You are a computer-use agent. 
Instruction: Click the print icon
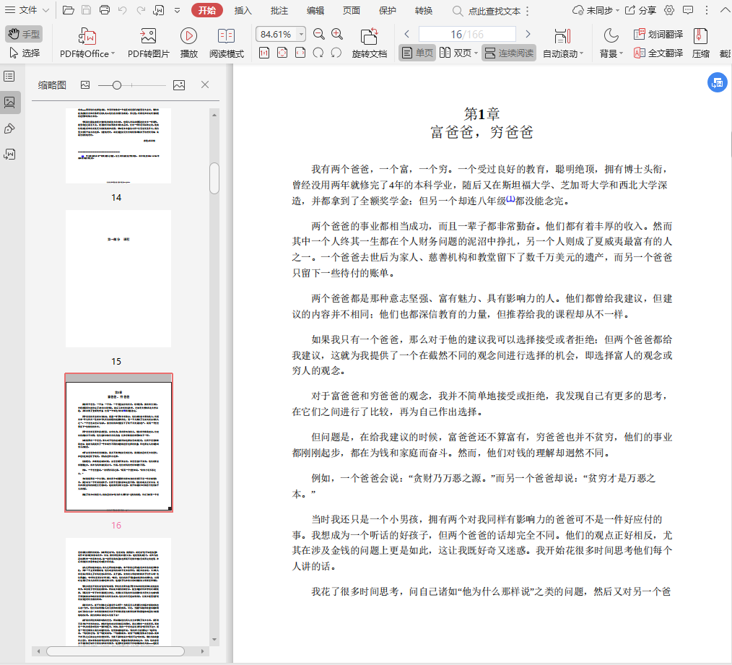pos(105,10)
